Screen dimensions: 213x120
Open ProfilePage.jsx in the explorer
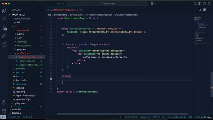tap(27, 61)
